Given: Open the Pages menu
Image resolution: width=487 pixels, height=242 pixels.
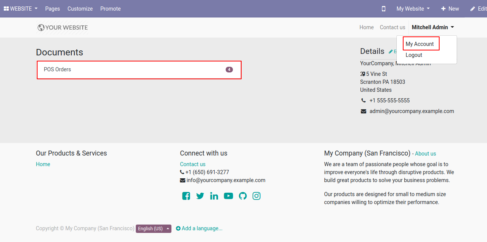Looking at the screenshot, I should pyautogui.click(x=52, y=9).
